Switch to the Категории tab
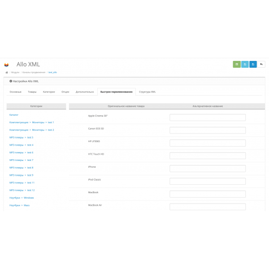This screenshot has width=269, height=269. 49,92
